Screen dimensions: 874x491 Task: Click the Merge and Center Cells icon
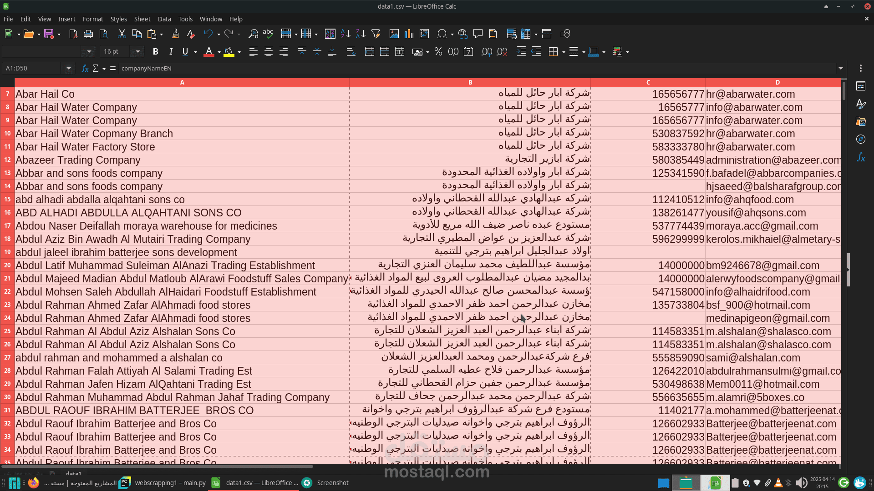pyautogui.click(x=370, y=52)
